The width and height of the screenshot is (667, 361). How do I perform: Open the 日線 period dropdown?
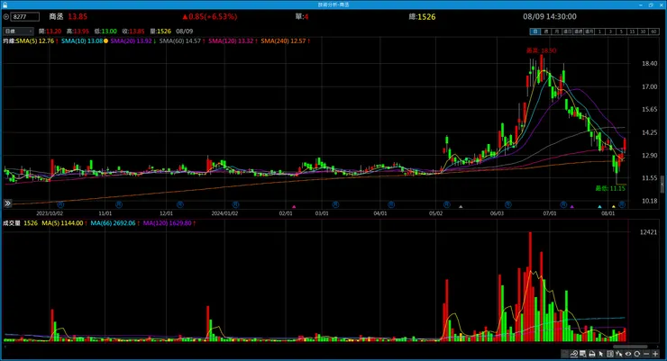point(18,31)
